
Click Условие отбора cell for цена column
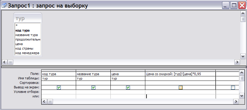[x=128, y=92]
